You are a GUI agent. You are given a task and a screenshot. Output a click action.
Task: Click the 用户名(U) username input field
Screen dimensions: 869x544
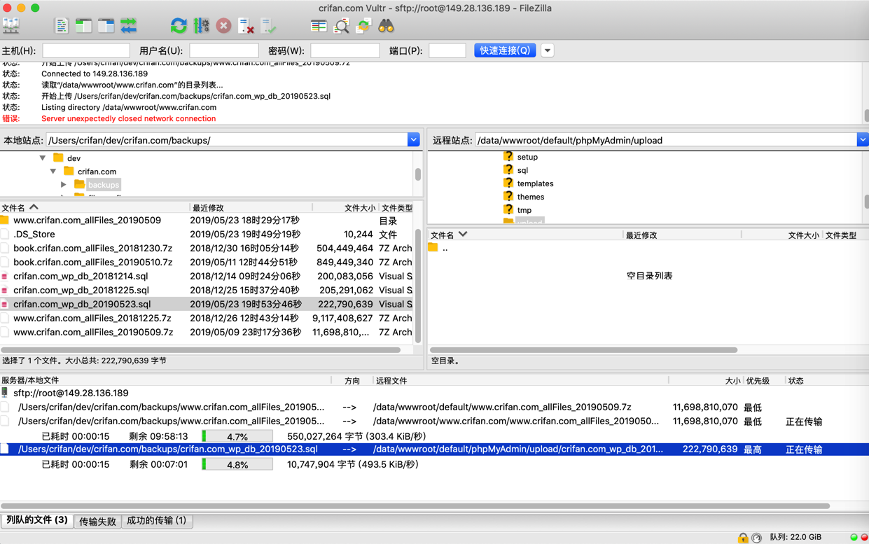tap(224, 50)
